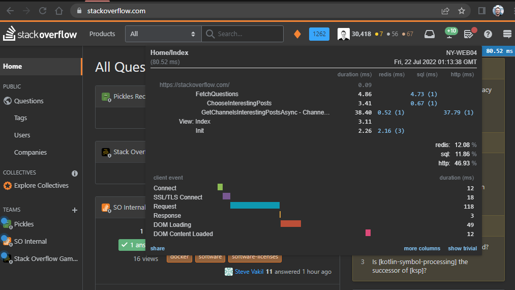Open ChooseInterestingPosts sql timing 0.67 (1)
Screen dimensions: 515x290
[423, 103]
